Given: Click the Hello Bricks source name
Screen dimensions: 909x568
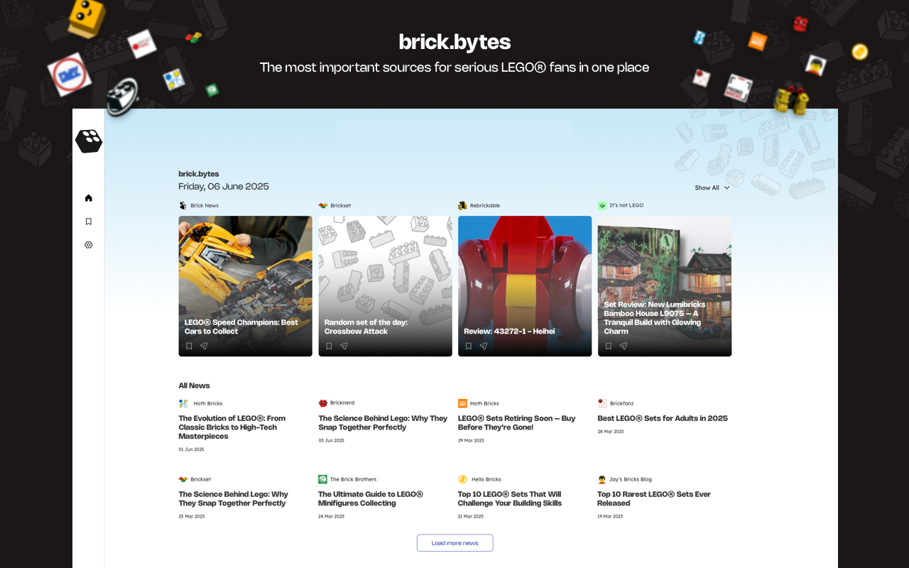Looking at the screenshot, I should (486, 479).
